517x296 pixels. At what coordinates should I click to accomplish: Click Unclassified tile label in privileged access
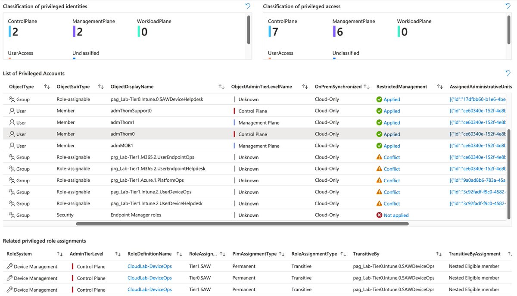coord(346,53)
